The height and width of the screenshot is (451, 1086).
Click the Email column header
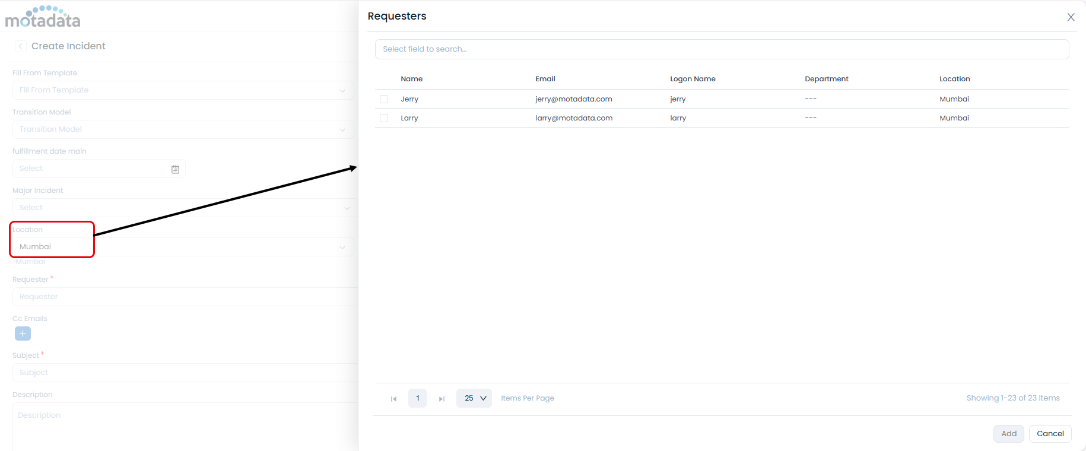[545, 79]
